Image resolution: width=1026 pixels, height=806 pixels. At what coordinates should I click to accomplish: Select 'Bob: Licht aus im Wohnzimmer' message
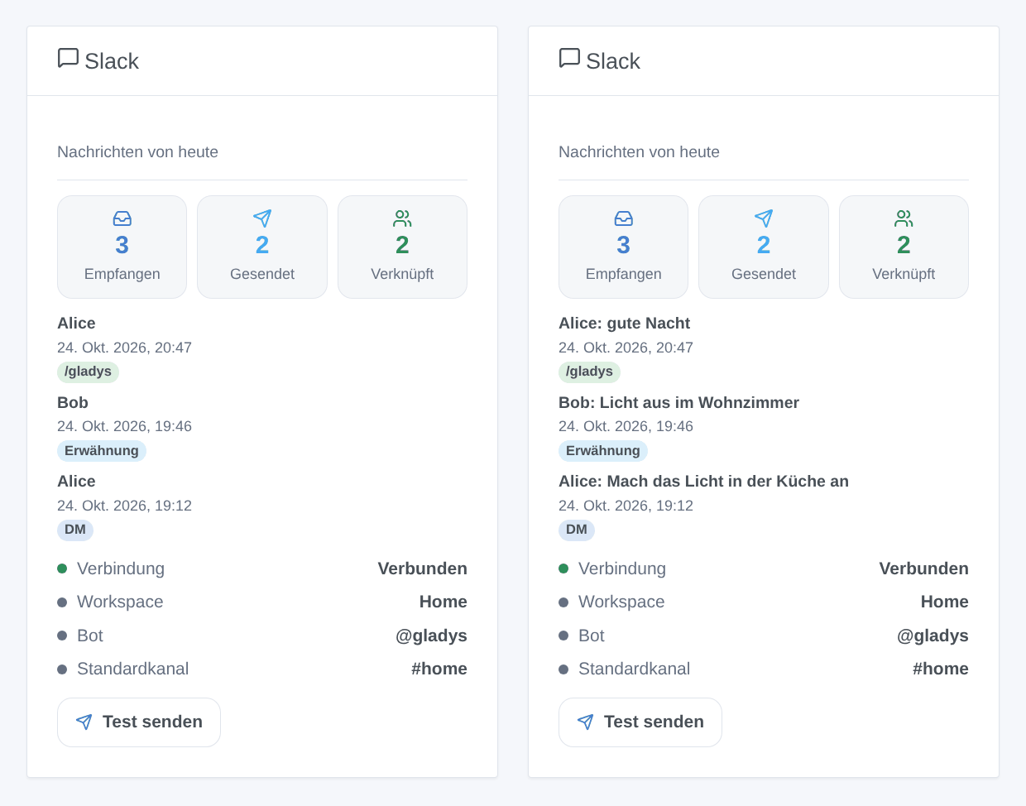[x=678, y=403]
